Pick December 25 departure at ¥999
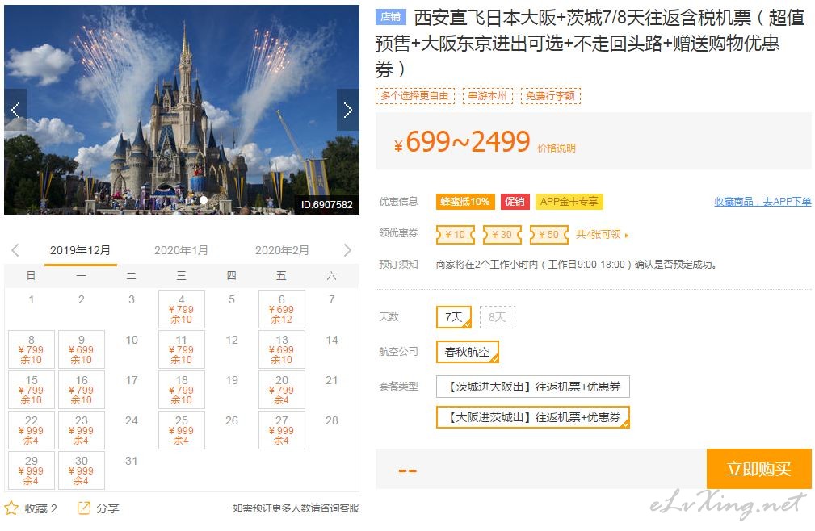 click(x=182, y=430)
